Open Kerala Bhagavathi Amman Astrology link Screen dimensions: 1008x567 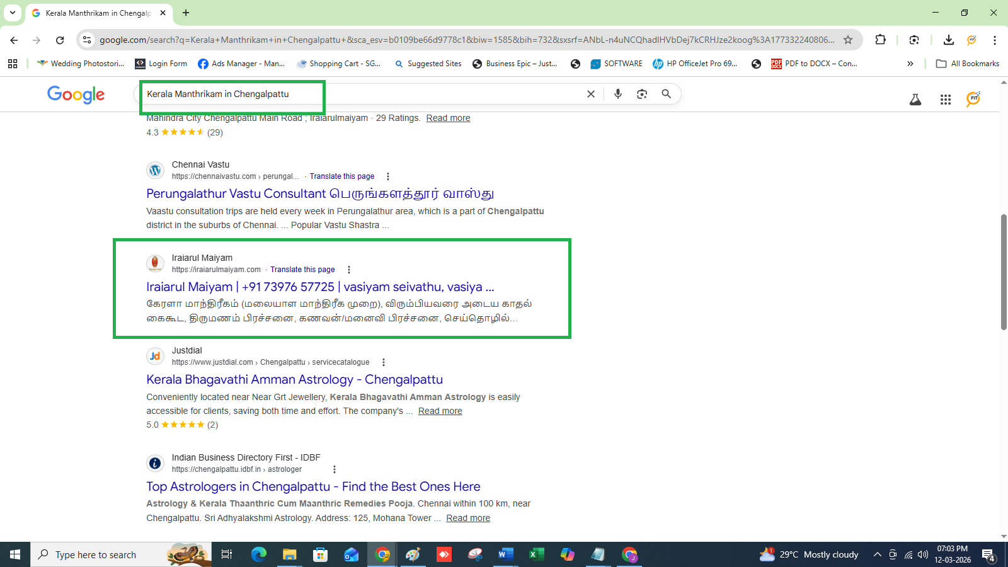tap(294, 379)
